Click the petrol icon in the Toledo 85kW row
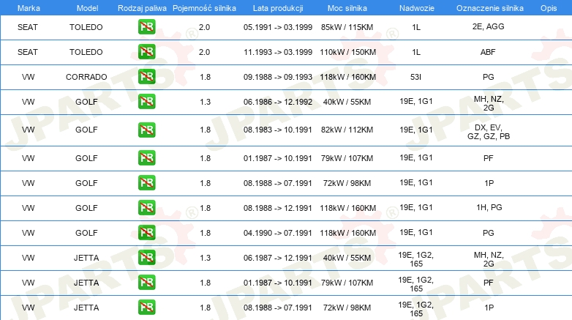 (x=146, y=27)
